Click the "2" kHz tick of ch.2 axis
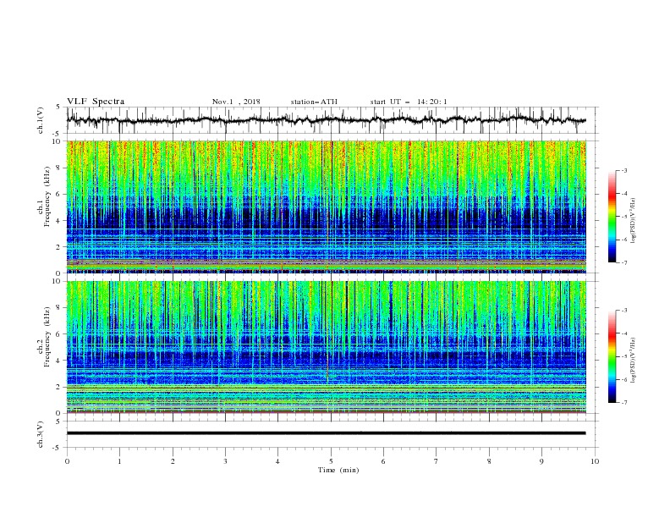Viewport: 670px width, 518px height. pyautogui.click(x=59, y=387)
